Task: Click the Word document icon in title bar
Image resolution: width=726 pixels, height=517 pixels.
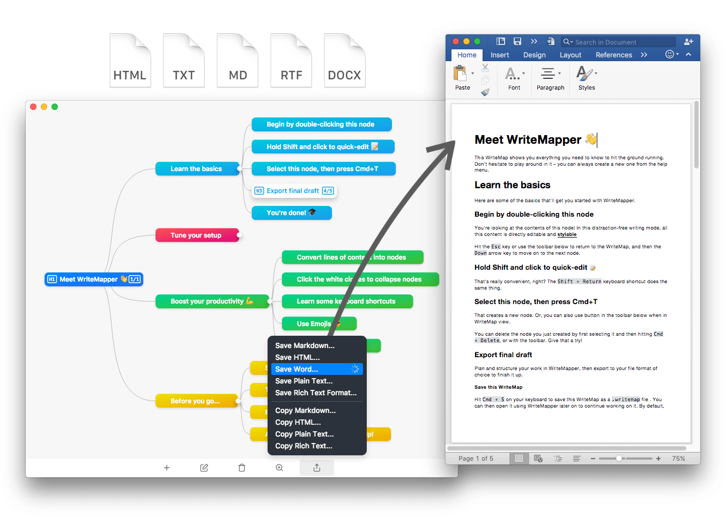Action: (551, 41)
